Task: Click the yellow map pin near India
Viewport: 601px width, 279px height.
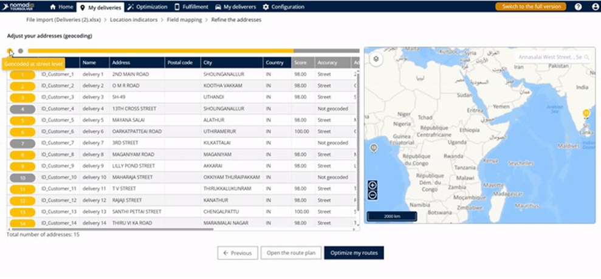Action: [x=586, y=114]
